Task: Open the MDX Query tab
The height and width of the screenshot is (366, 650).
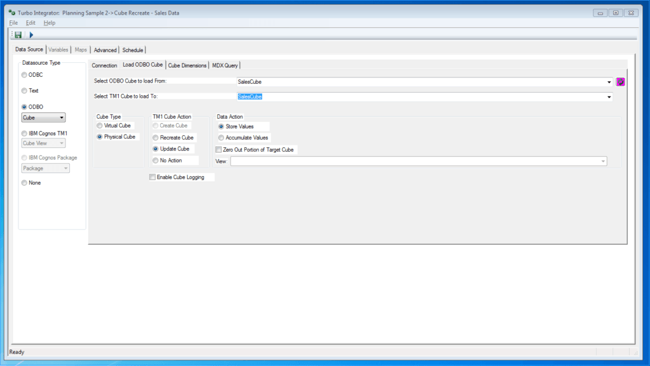Action: 225,65
